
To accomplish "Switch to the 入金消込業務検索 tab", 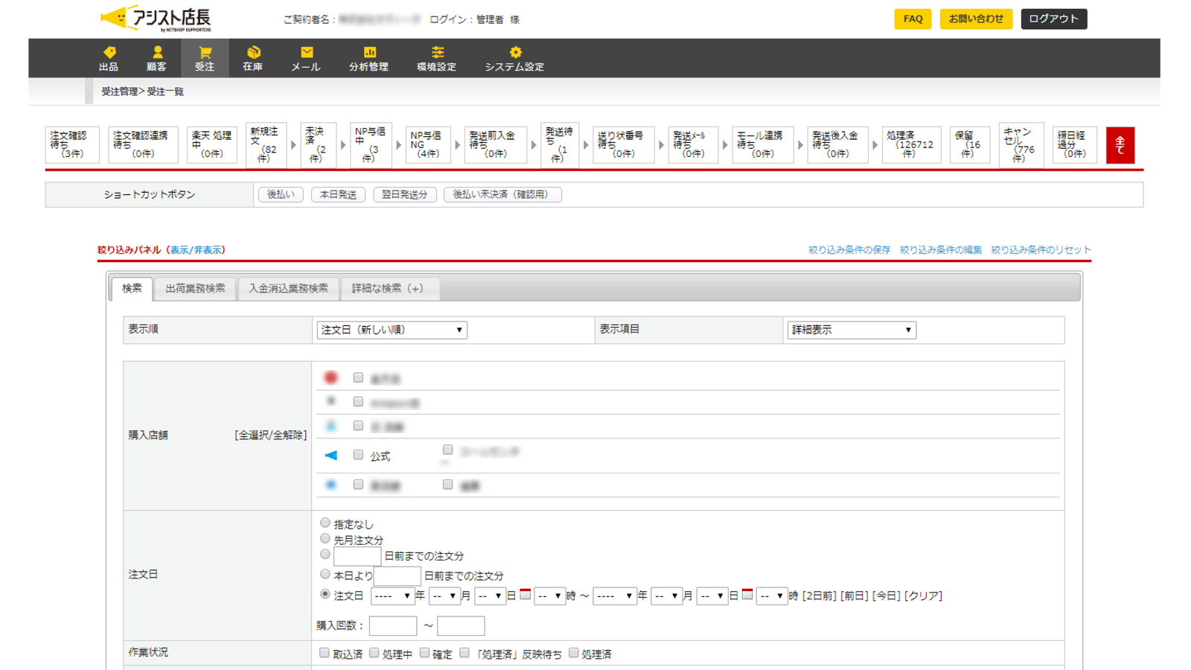I will point(288,289).
